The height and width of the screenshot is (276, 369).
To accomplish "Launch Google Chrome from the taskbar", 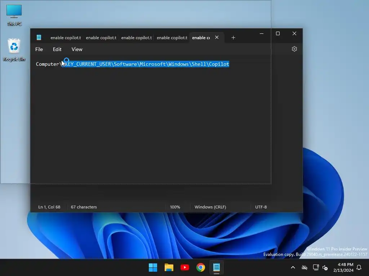I will pyautogui.click(x=200, y=267).
